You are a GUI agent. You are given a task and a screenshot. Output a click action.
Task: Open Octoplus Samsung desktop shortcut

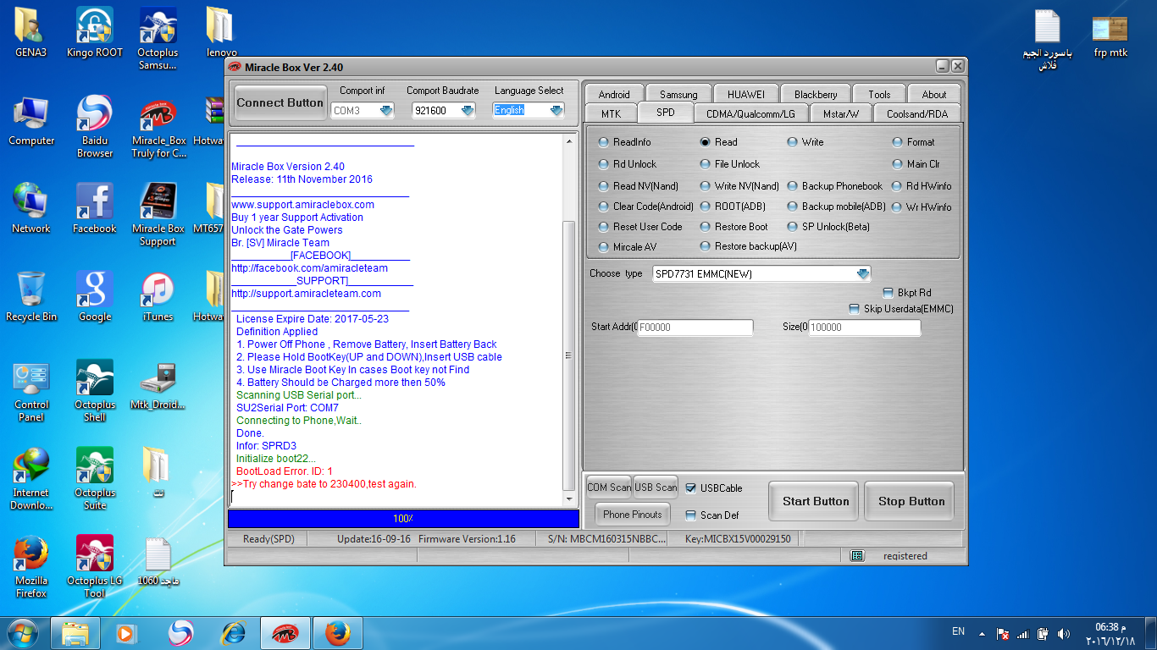(x=158, y=38)
